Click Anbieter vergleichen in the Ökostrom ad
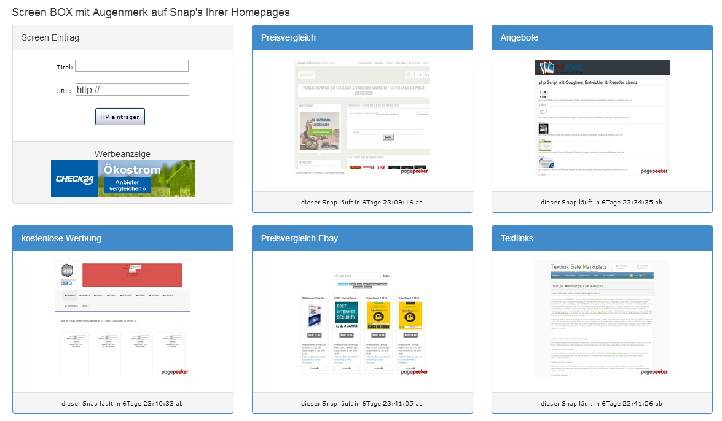The height and width of the screenshot is (421, 722). (x=128, y=185)
